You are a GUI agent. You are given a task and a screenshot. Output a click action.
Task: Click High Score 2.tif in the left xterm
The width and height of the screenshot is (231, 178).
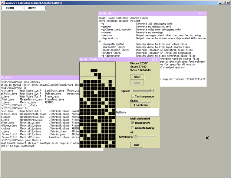pyautogui.click(x=30, y=94)
